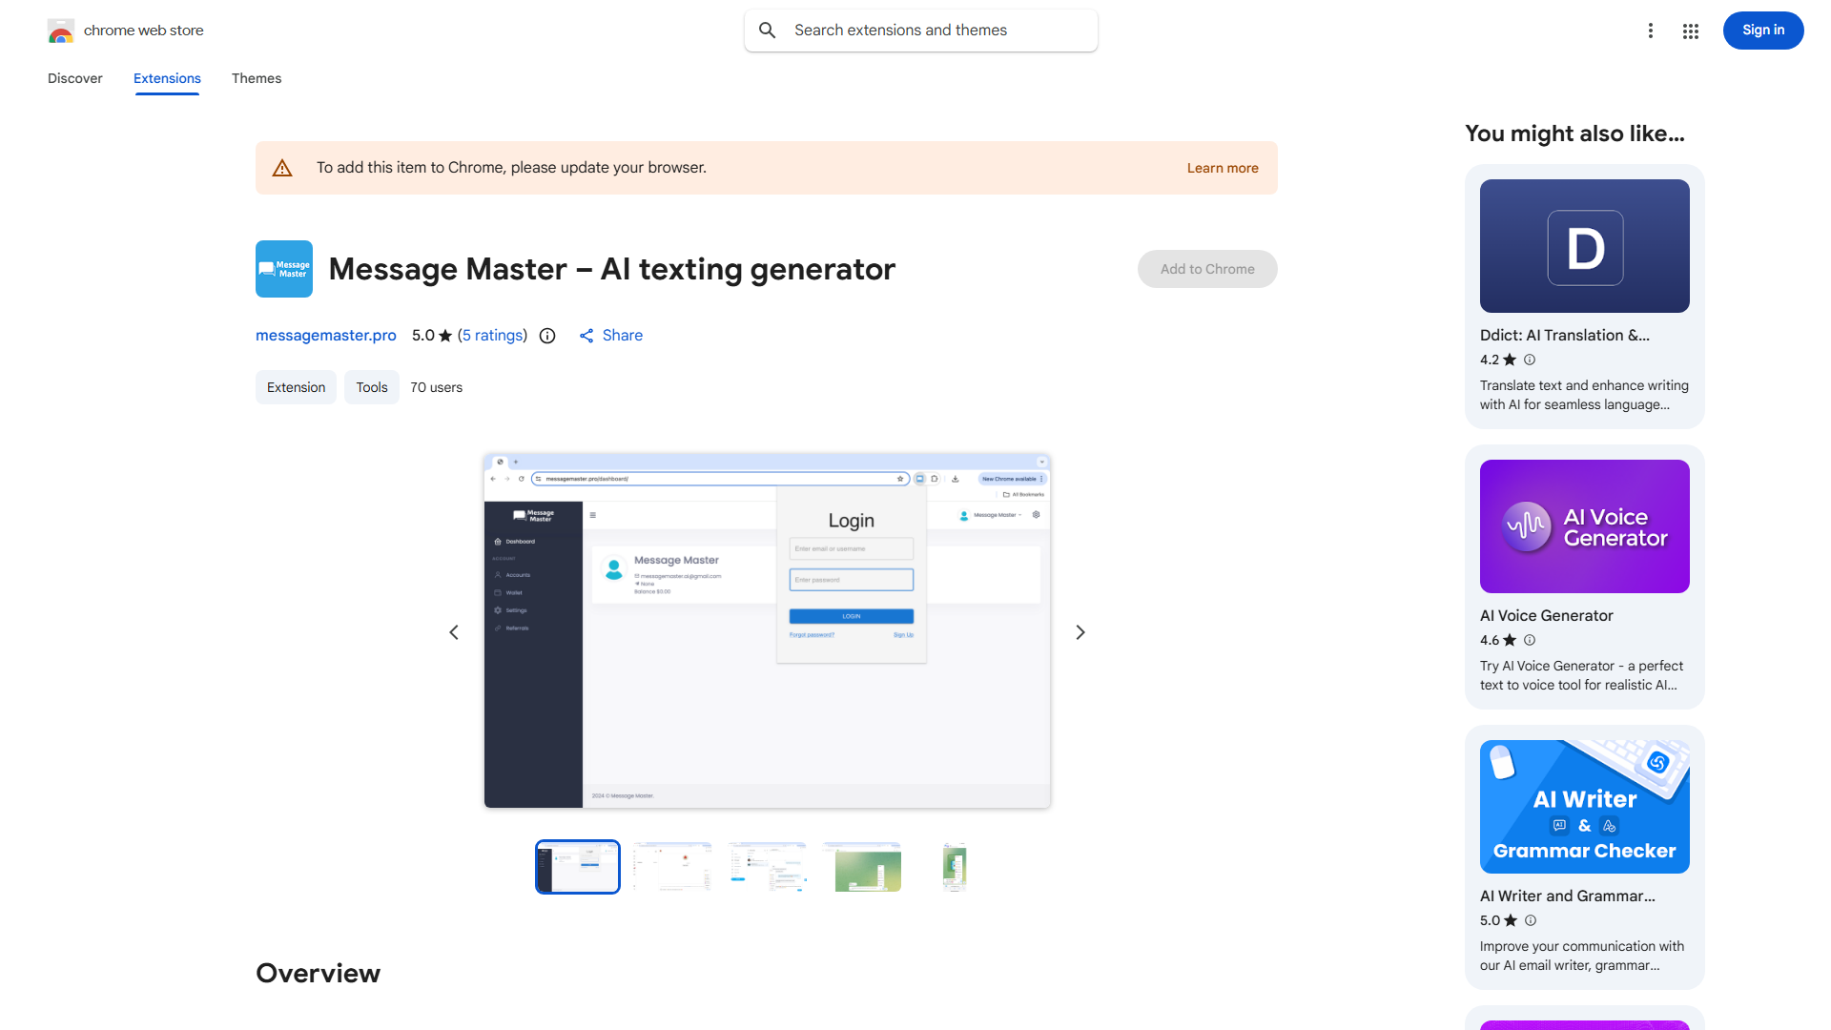Click the info icon on Ddict rating
This screenshot has height=1030, width=1831.
[x=1530, y=360]
